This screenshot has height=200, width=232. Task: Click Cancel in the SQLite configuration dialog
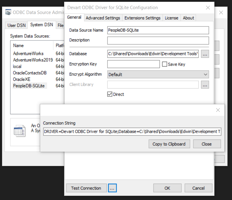click(x=199, y=188)
